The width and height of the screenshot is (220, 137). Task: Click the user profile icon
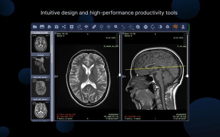coord(183,27)
